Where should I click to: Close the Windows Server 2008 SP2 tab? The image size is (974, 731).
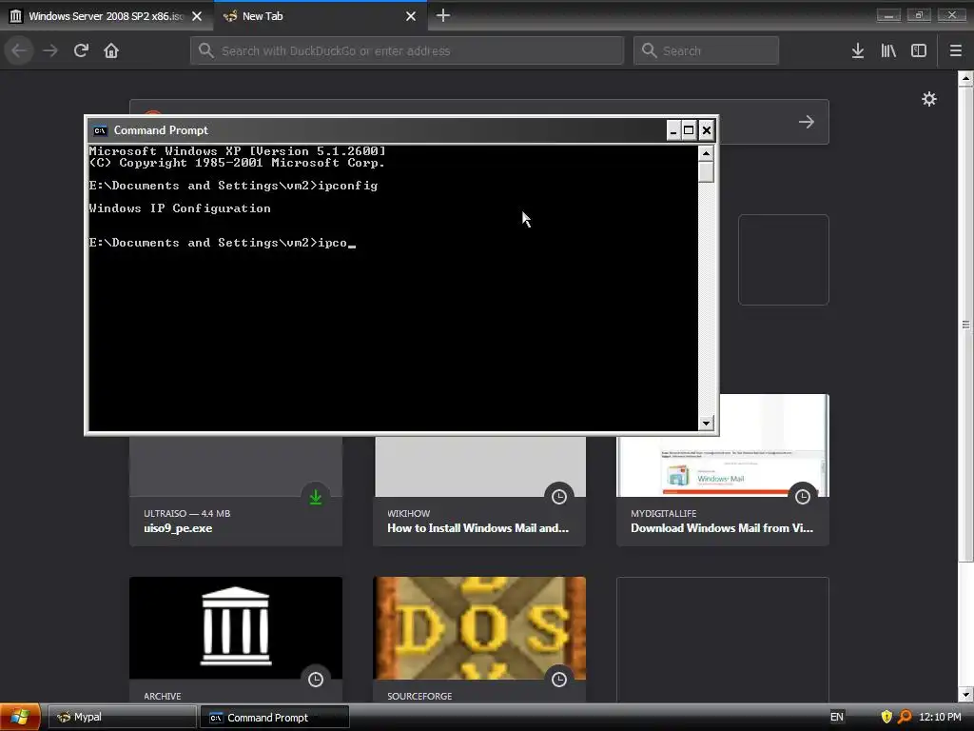(197, 16)
